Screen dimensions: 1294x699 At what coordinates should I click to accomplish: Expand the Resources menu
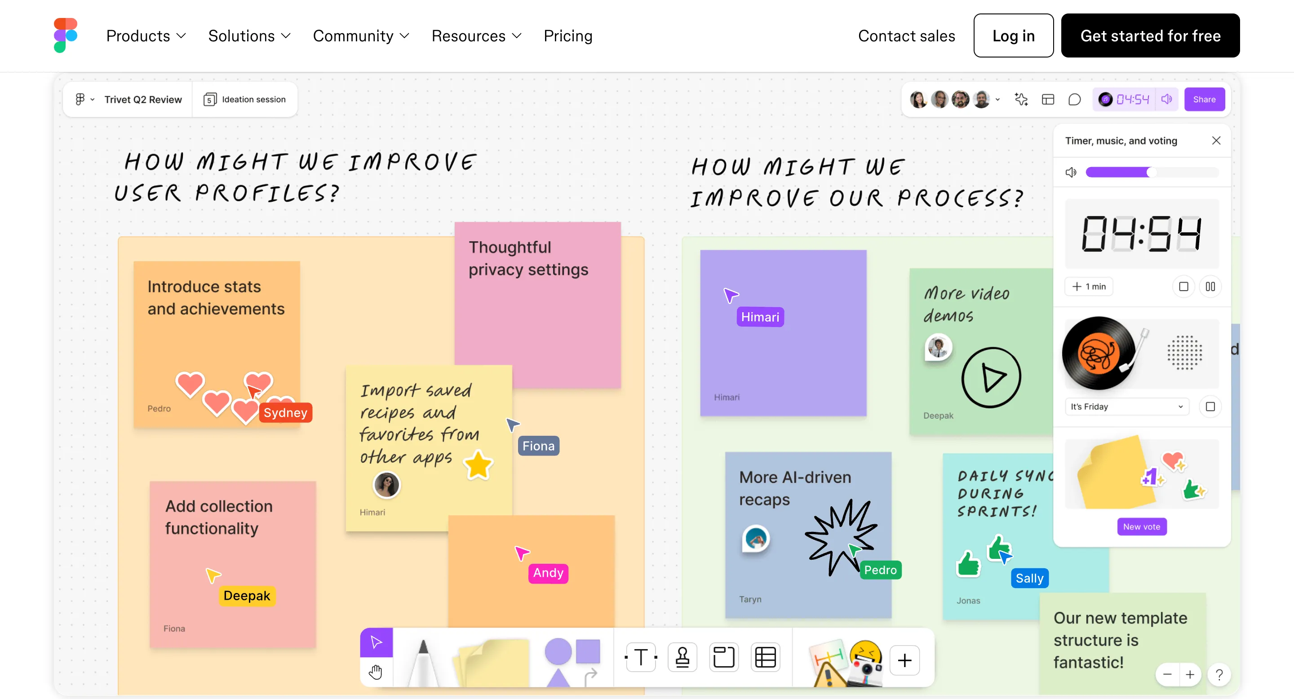click(x=477, y=35)
